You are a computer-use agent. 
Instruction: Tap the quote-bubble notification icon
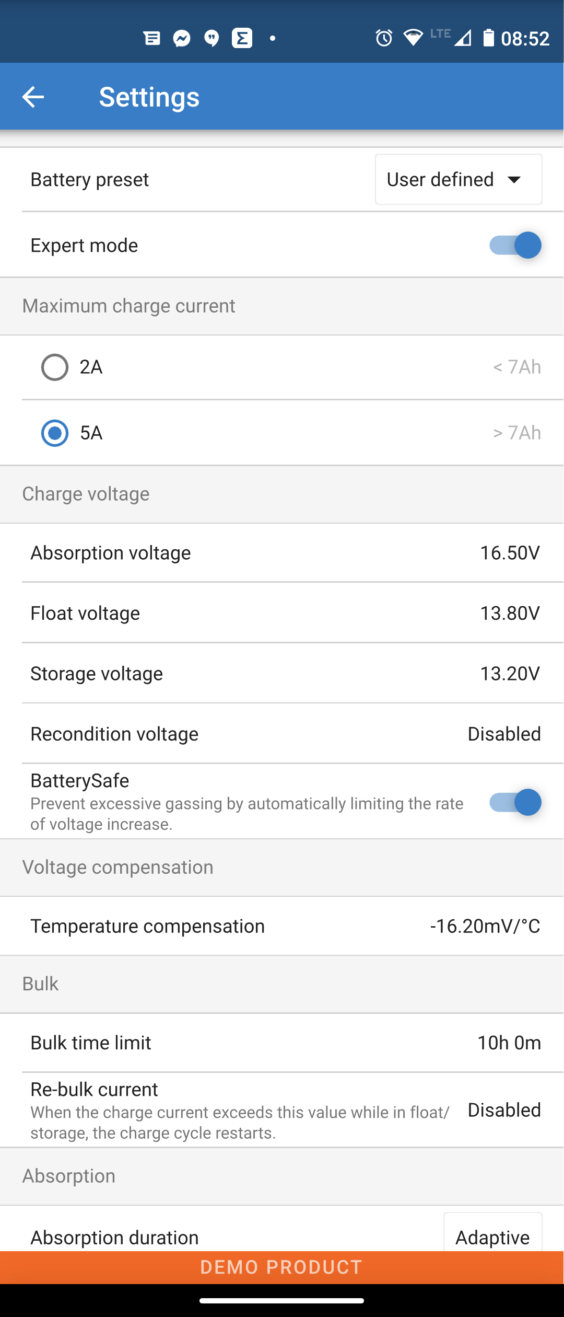[x=211, y=38]
